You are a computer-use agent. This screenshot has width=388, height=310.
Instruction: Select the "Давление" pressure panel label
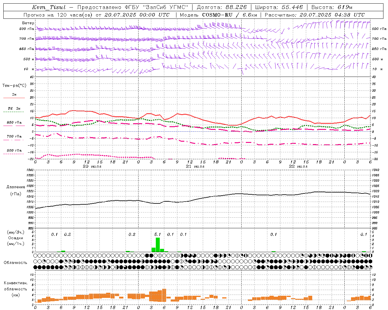(x=16, y=187)
